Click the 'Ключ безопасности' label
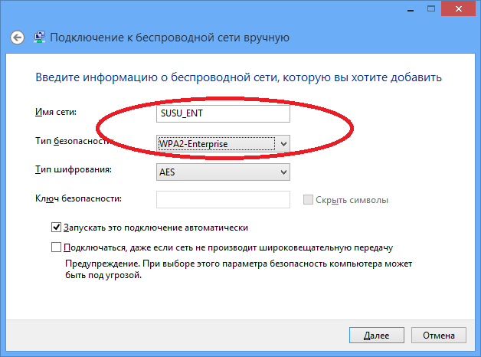The image size is (481, 357). point(79,199)
